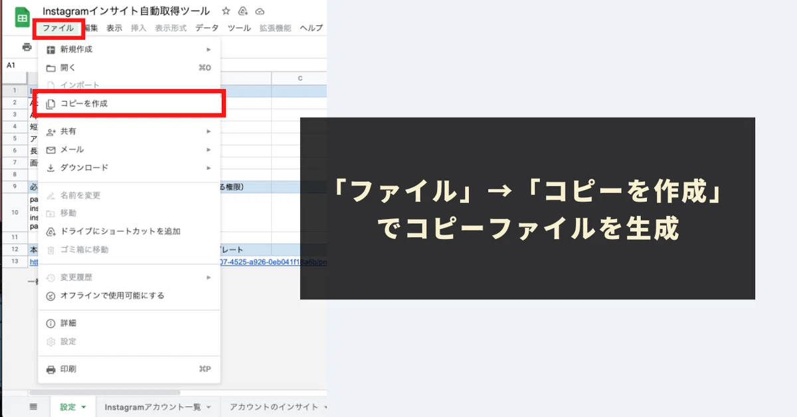Click the download icon beside ダウンロード

[x=50, y=168]
